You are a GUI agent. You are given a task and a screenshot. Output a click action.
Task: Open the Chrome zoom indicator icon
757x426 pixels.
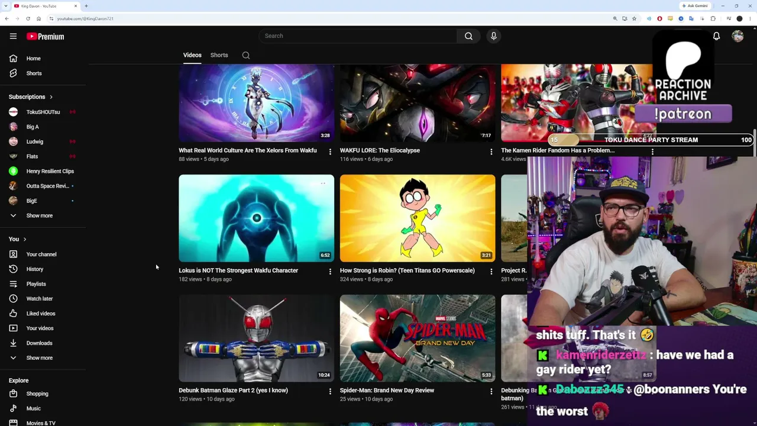(615, 18)
